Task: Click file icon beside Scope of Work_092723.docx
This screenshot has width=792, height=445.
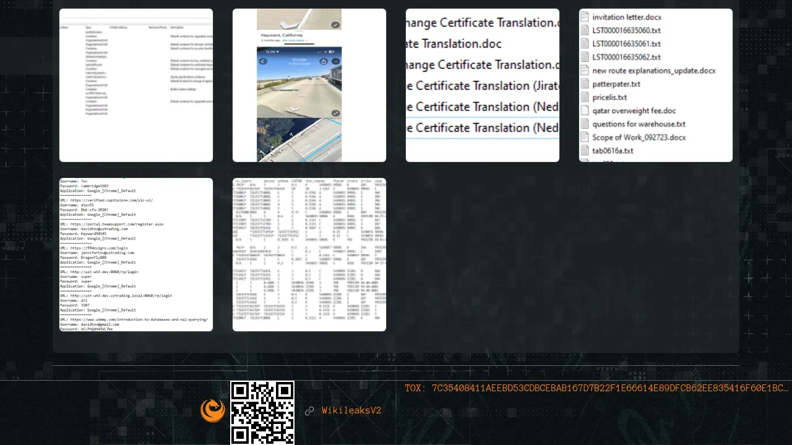Action: point(584,137)
